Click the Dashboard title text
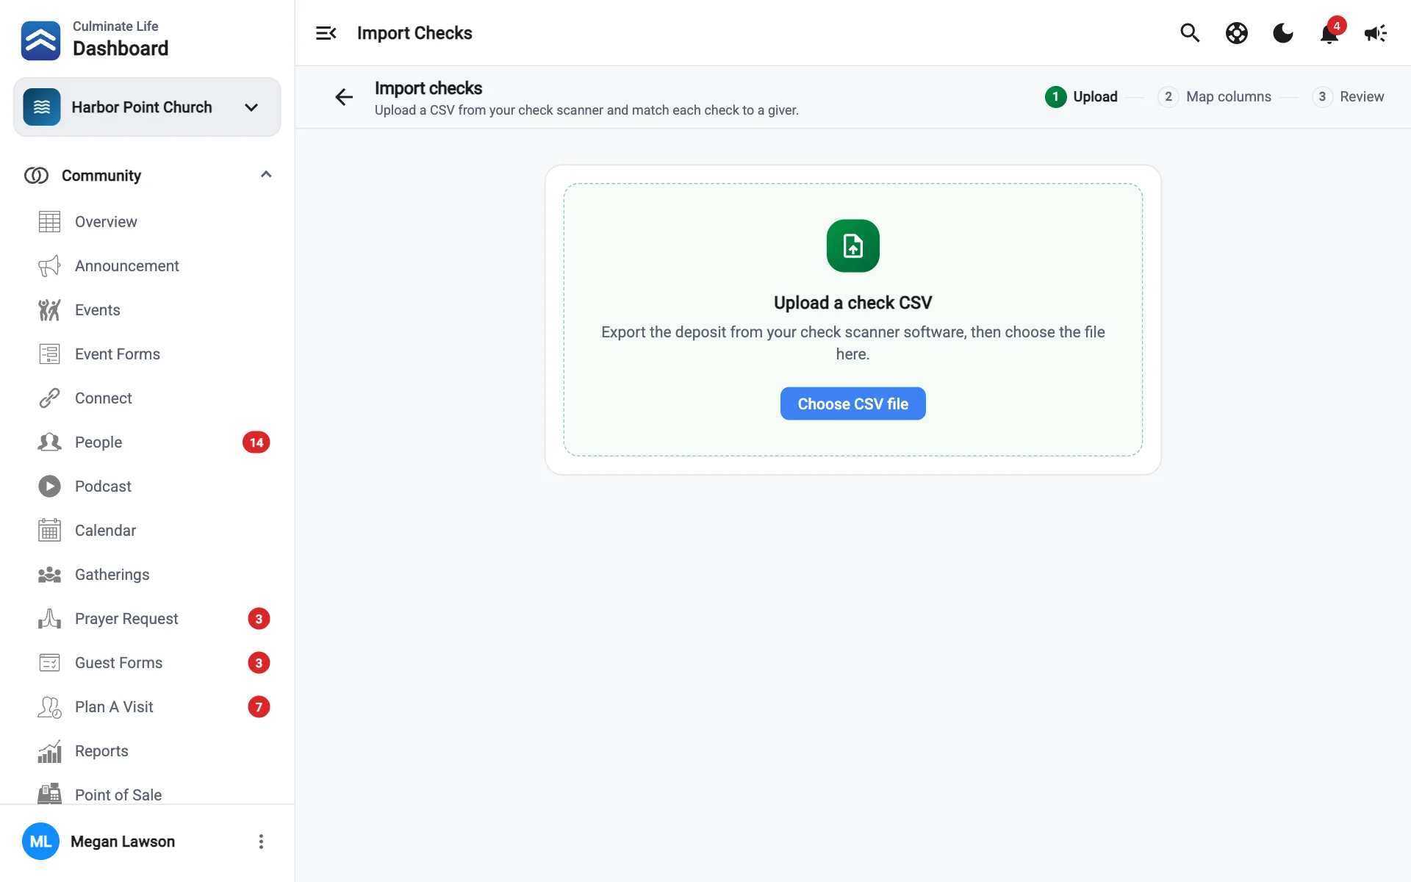Screen dimensions: 1411x882 click(121, 49)
